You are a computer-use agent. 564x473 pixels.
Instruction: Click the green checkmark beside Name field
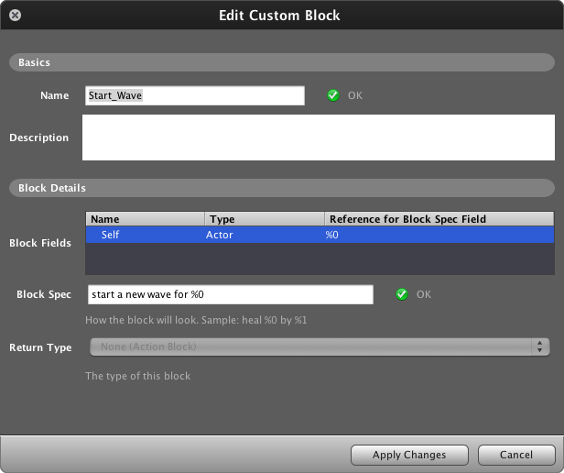[333, 95]
